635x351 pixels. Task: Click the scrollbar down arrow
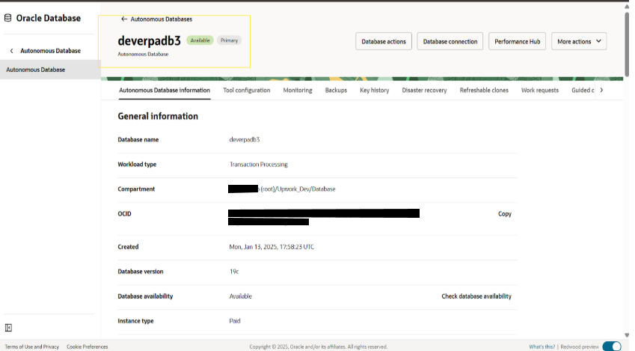point(627,335)
